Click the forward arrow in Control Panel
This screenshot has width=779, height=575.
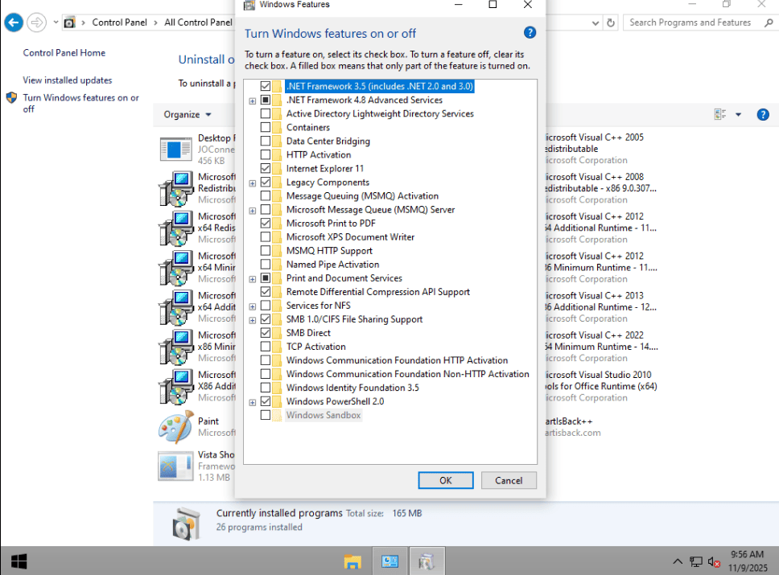pyautogui.click(x=37, y=23)
